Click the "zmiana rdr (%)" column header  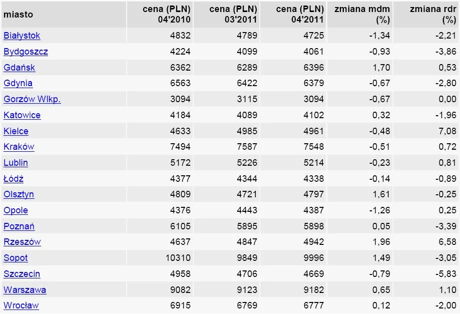coord(432,15)
